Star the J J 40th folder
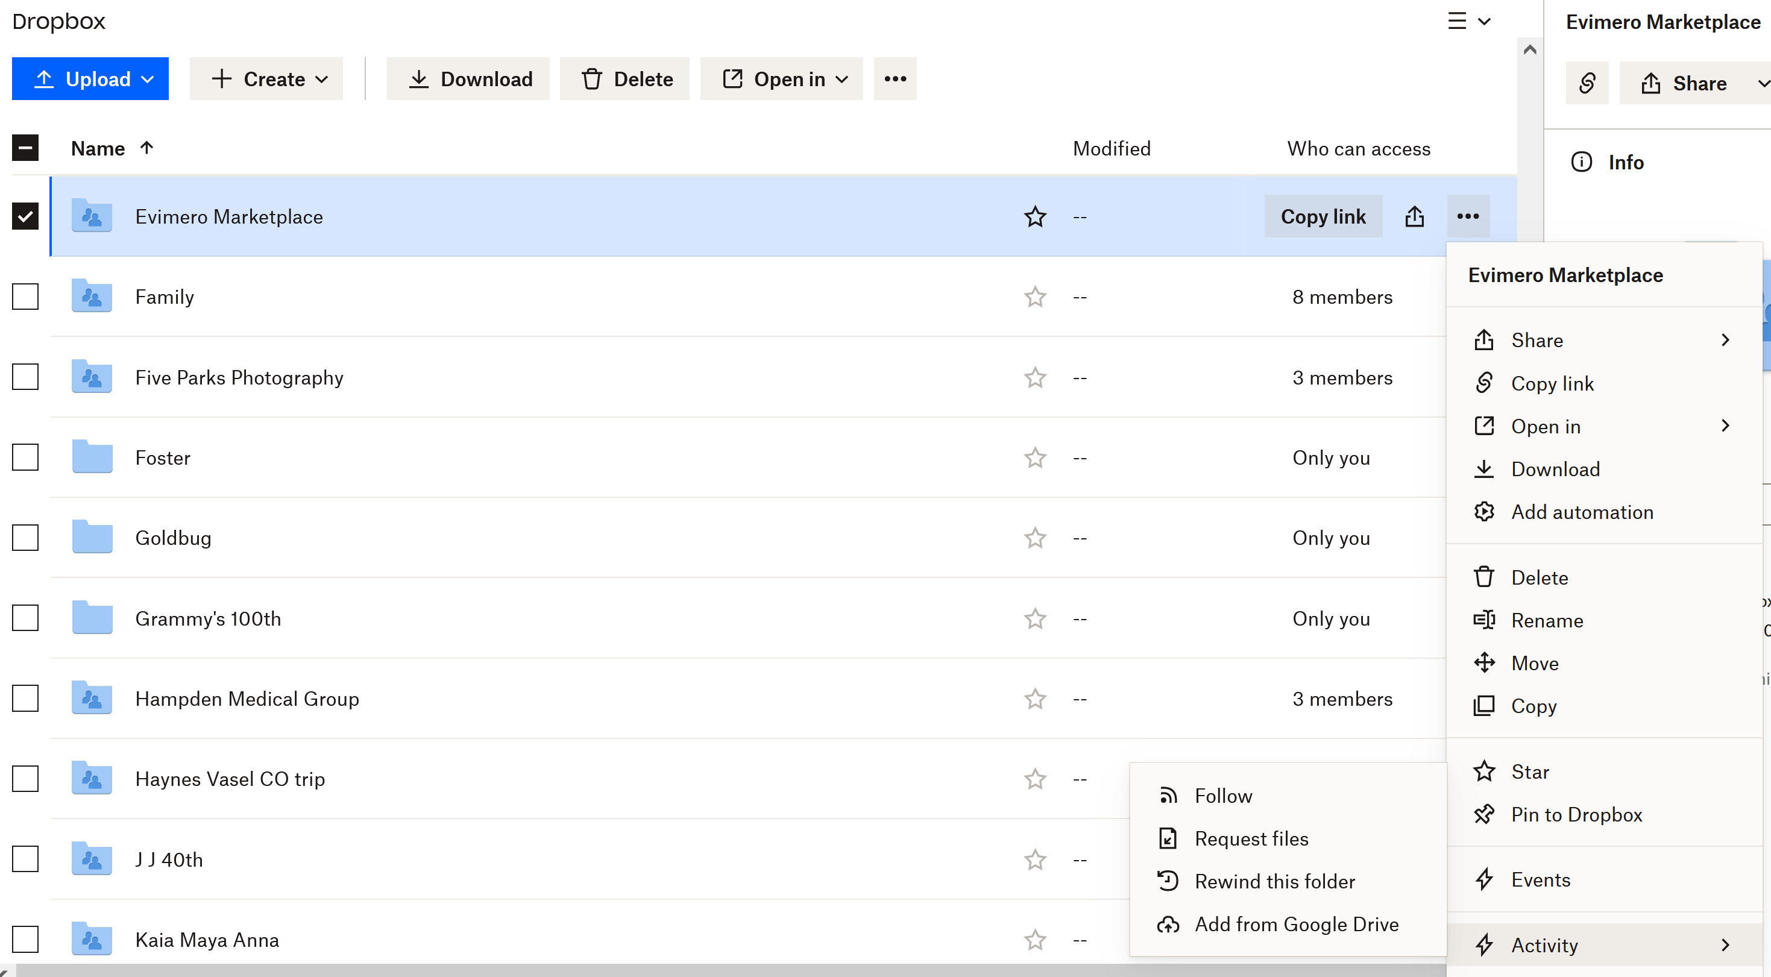This screenshot has height=977, width=1771. point(1034,859)
